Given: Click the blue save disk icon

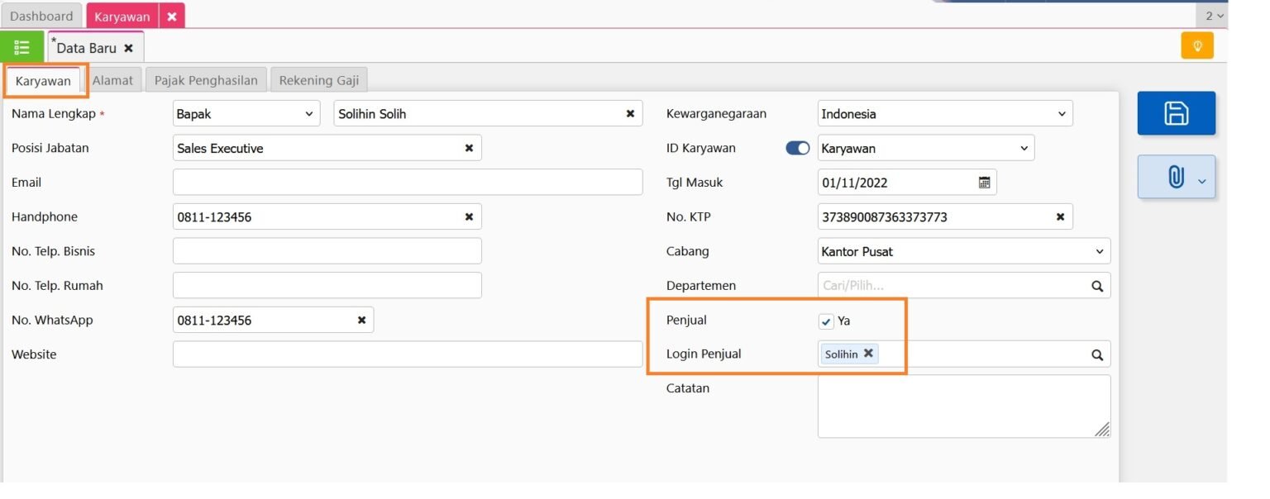Looking at the screenshot, I should coord(1176,113).
